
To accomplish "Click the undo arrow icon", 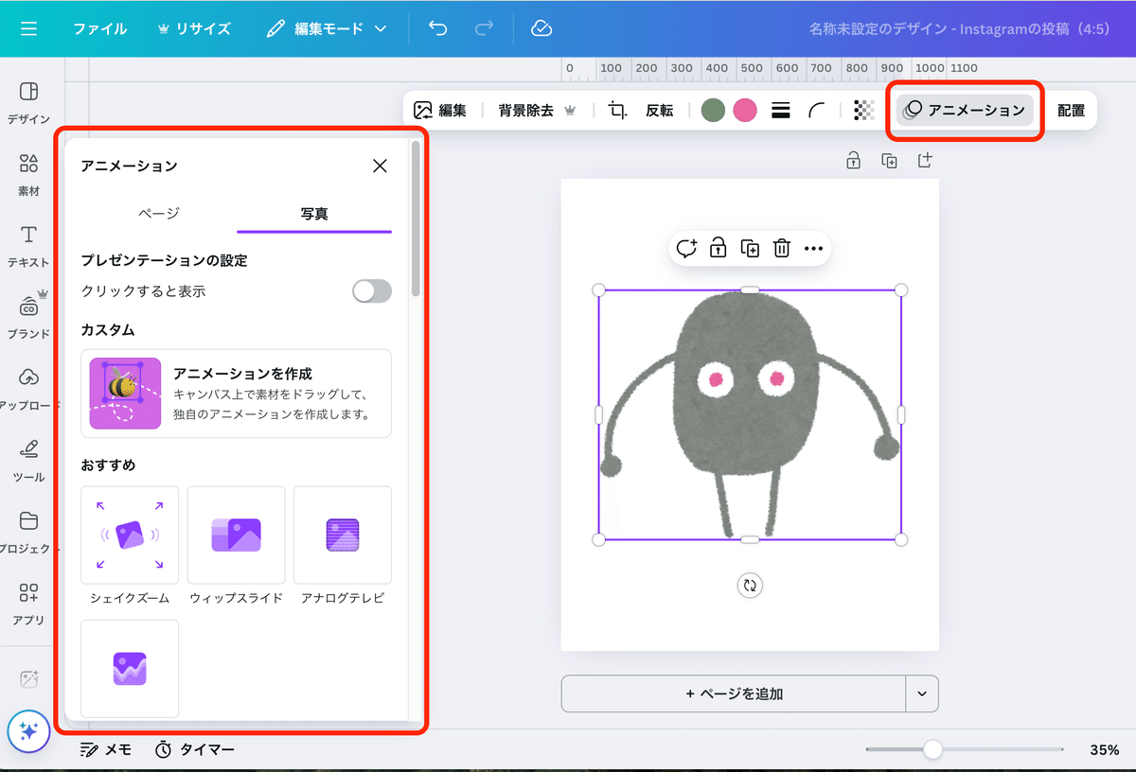I will pos(436,28).
